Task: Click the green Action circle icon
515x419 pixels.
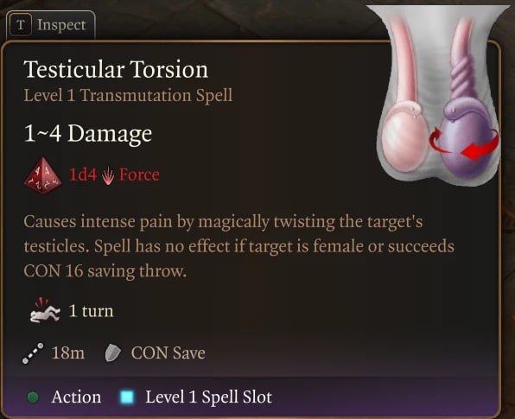Action: coord(33,397)
